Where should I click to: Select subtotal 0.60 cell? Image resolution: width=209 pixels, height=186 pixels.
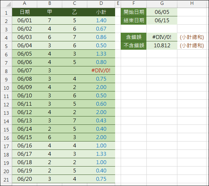point(101,104)
